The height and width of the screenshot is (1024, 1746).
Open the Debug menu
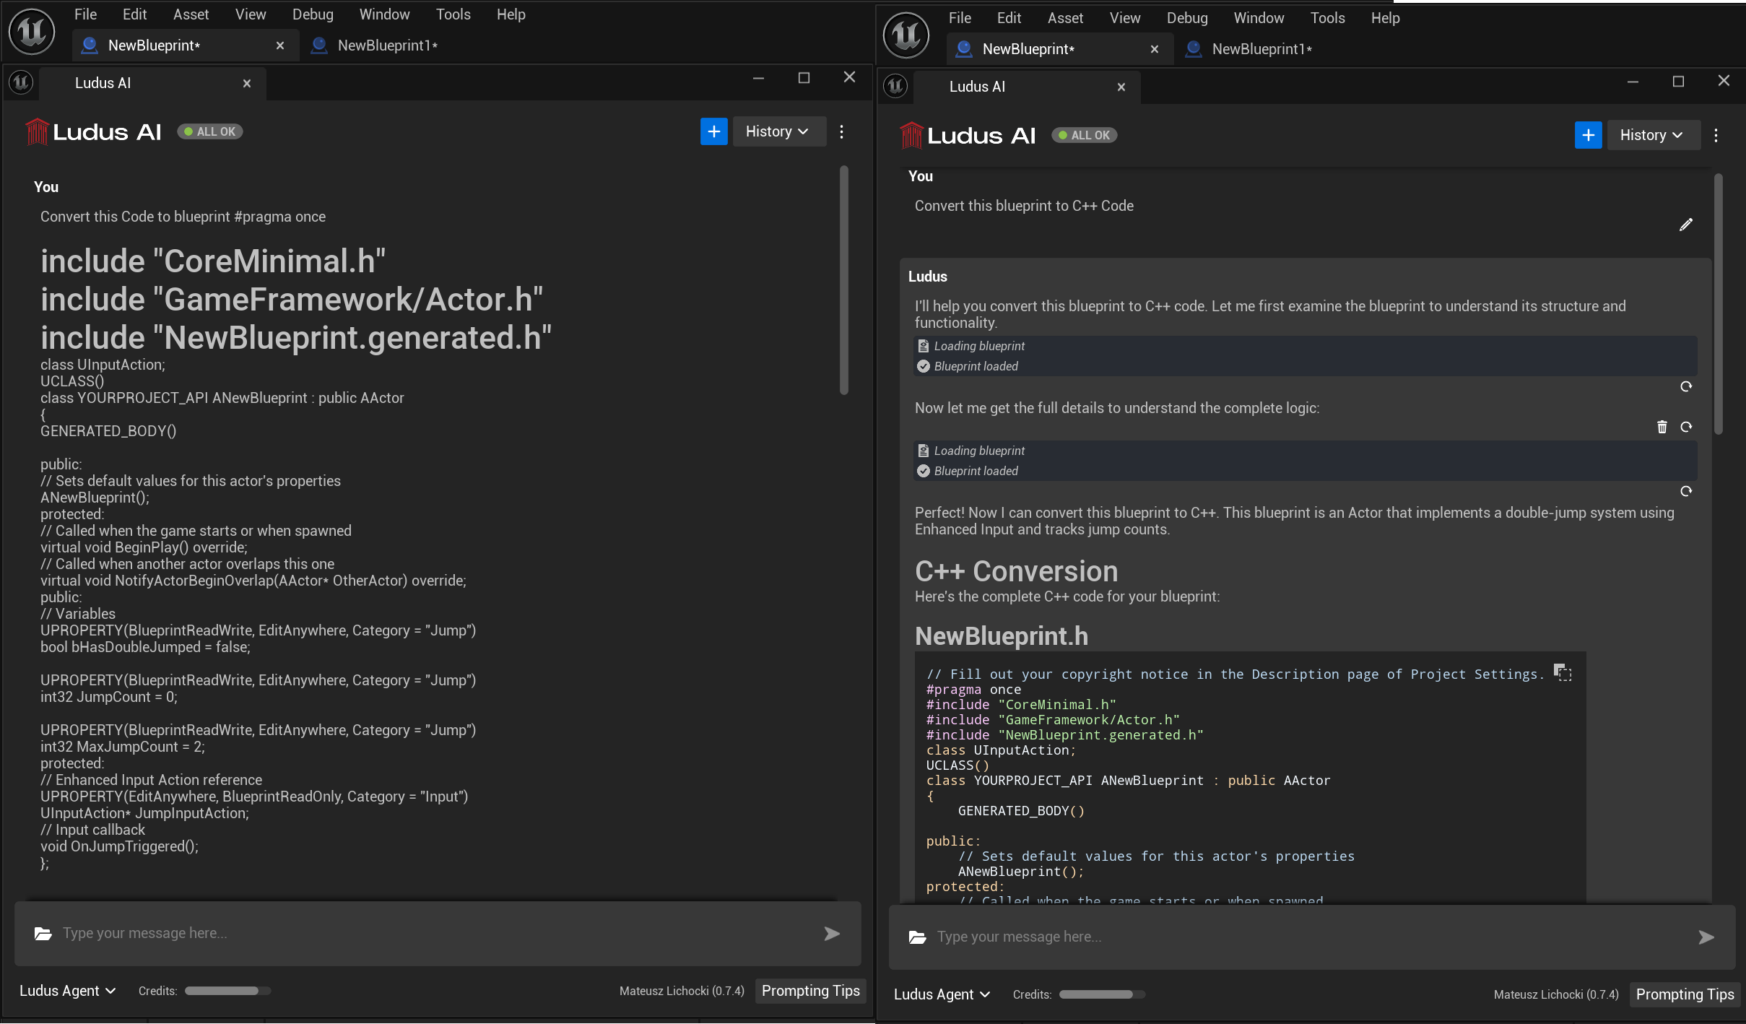pos(312,14)
